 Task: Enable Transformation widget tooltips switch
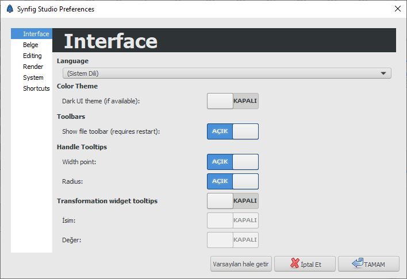tap(233, 201)
